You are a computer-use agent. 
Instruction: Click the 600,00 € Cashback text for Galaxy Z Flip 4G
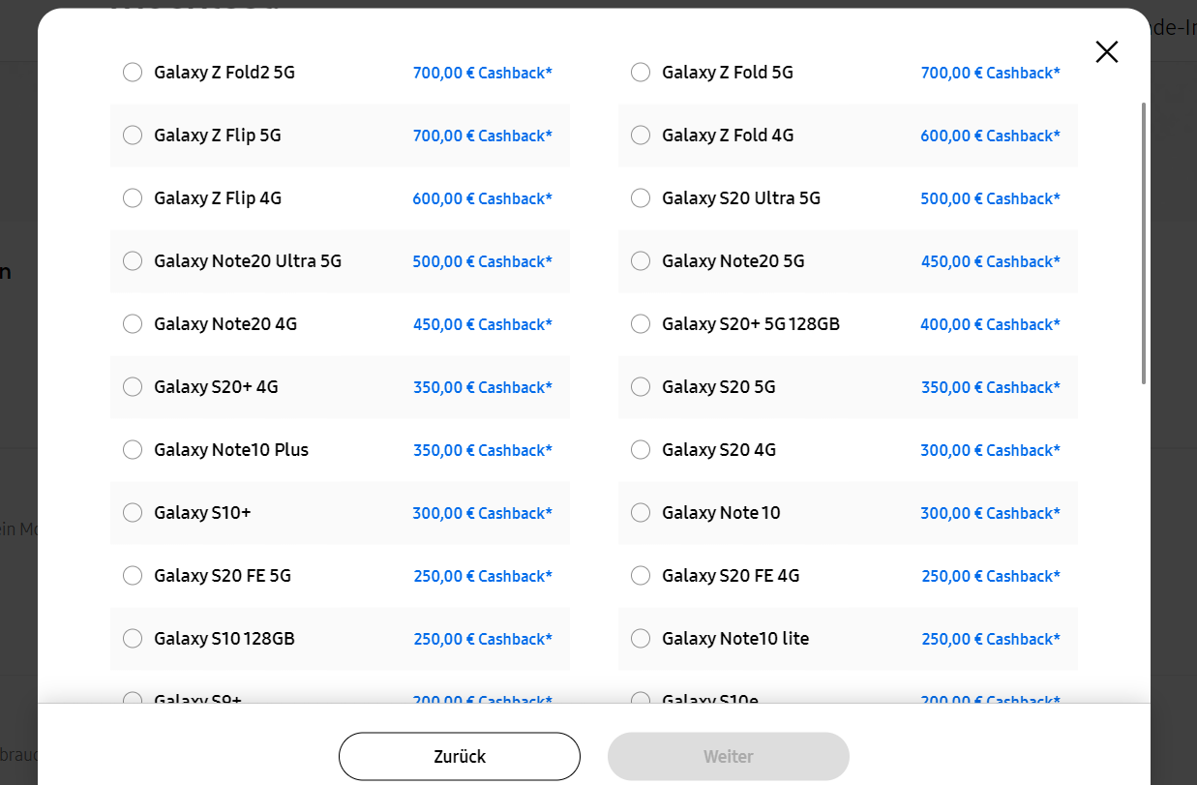tap(483, 198)
